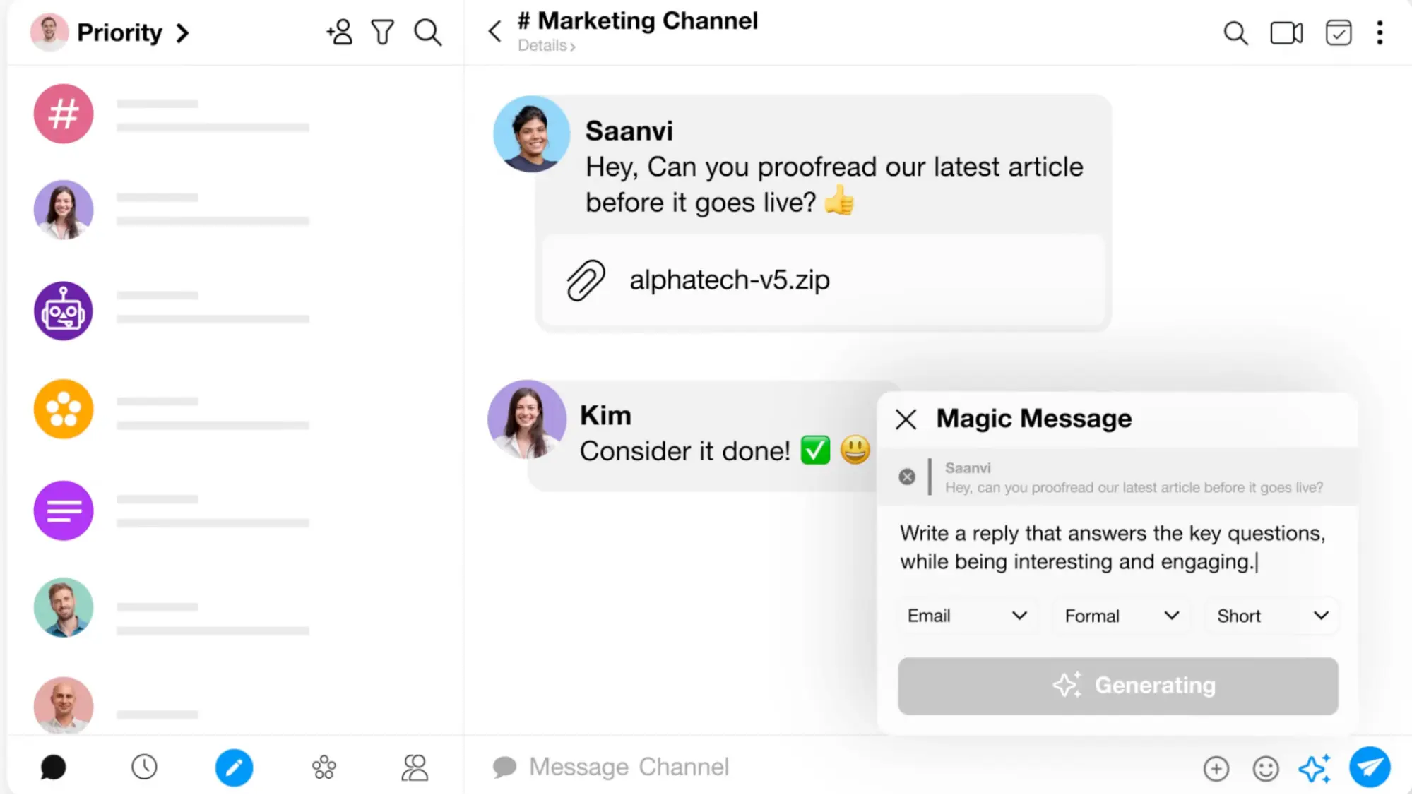Click the plus attachment icon

pyautogui.click(x=1216, y=768)
